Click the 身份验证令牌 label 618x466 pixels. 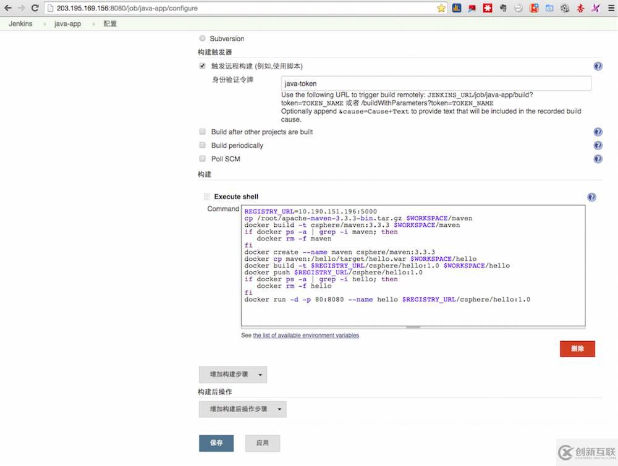232,80
